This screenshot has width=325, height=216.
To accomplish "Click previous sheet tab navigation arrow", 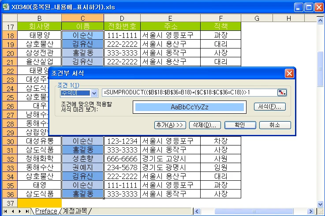I will click(x=13, y=212).
